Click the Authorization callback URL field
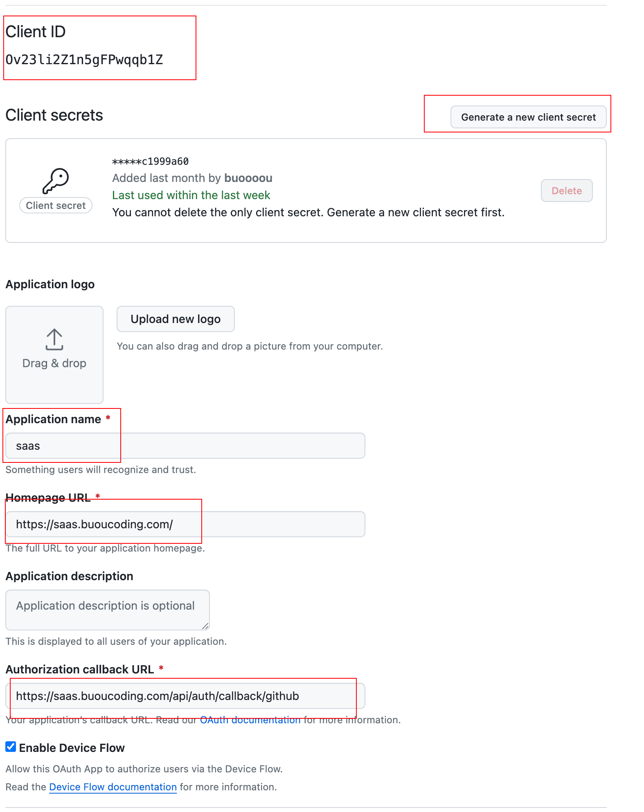Image resolution: width=644 pixels, height=812 pixels. [185, 696]
